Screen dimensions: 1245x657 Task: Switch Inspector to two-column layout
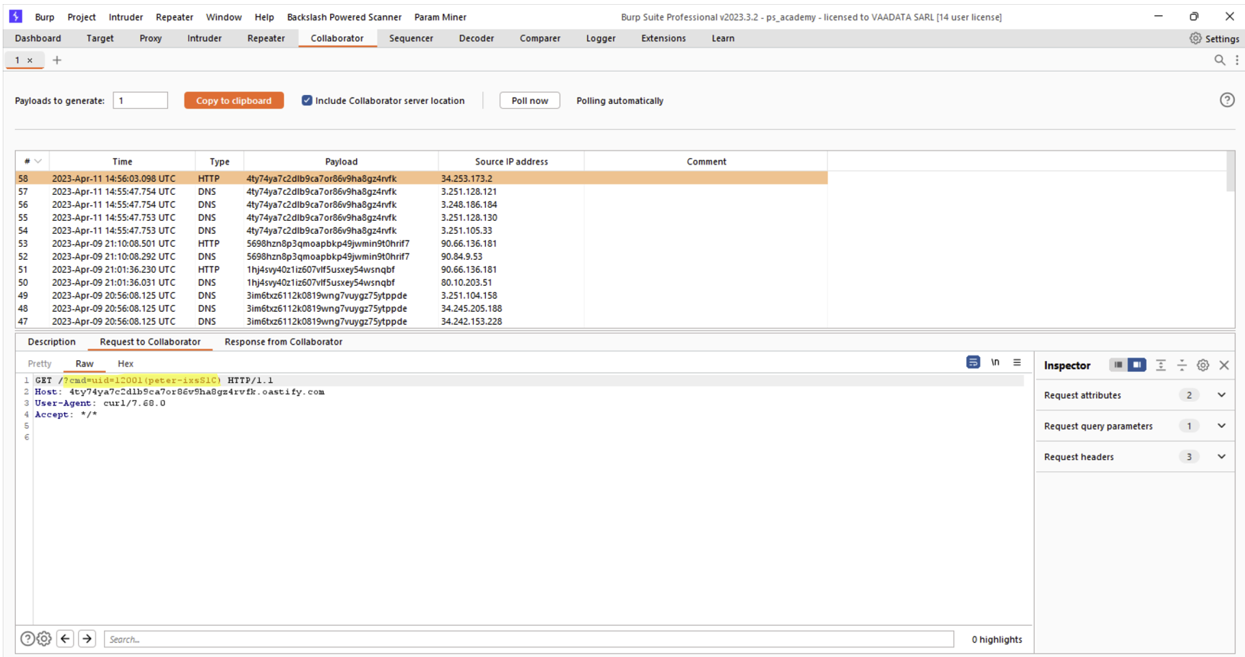1136,365
